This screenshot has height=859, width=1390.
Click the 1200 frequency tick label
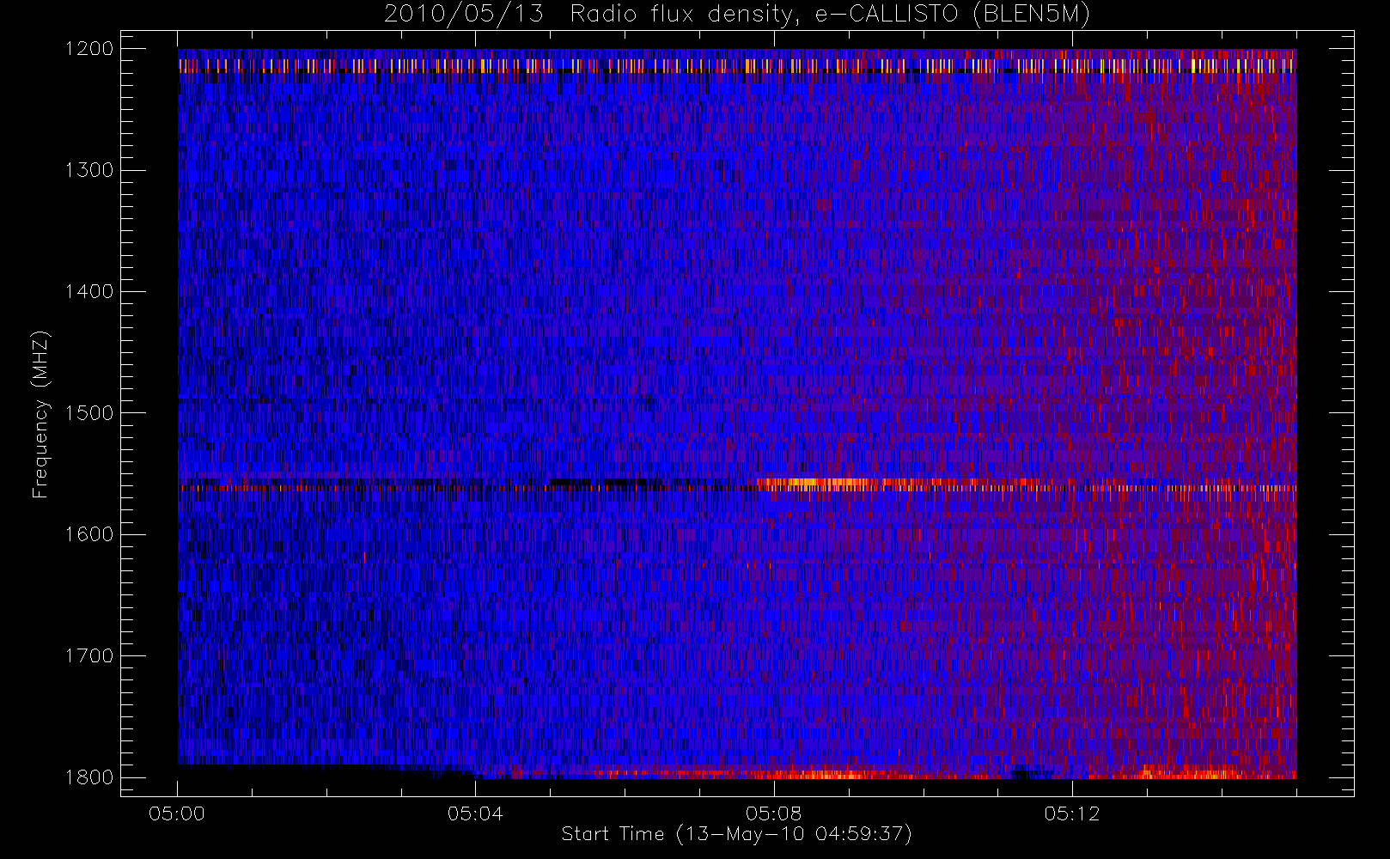tap(88, 49)
